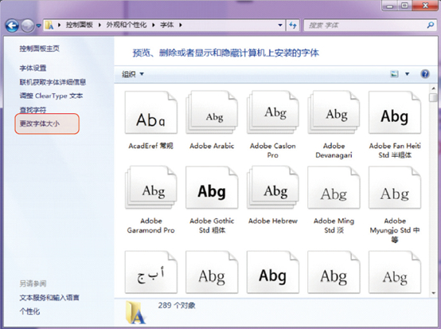This screenshot has height=329, width=441.
Task: Expand the address bar history dropdown
Action: click(x=280, y=25)
